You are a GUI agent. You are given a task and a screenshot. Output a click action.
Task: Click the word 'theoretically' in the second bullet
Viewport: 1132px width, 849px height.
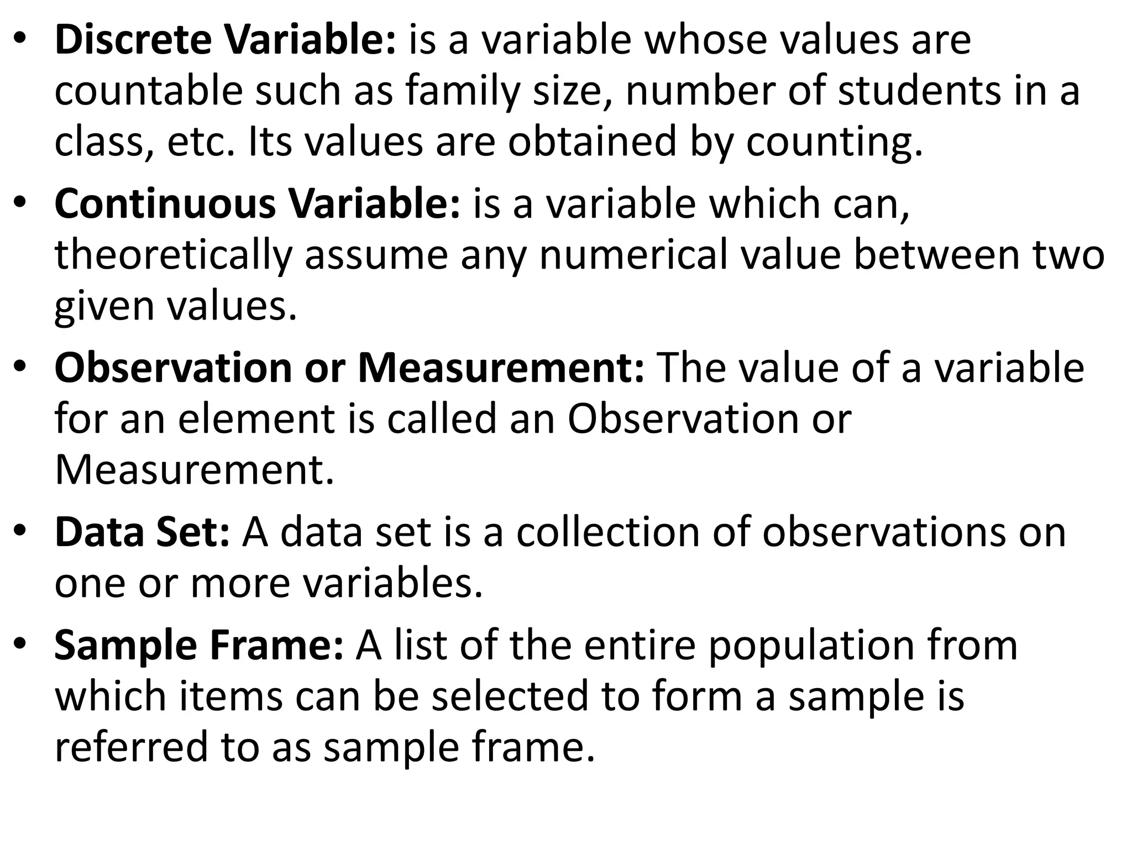tap(173, 255)
